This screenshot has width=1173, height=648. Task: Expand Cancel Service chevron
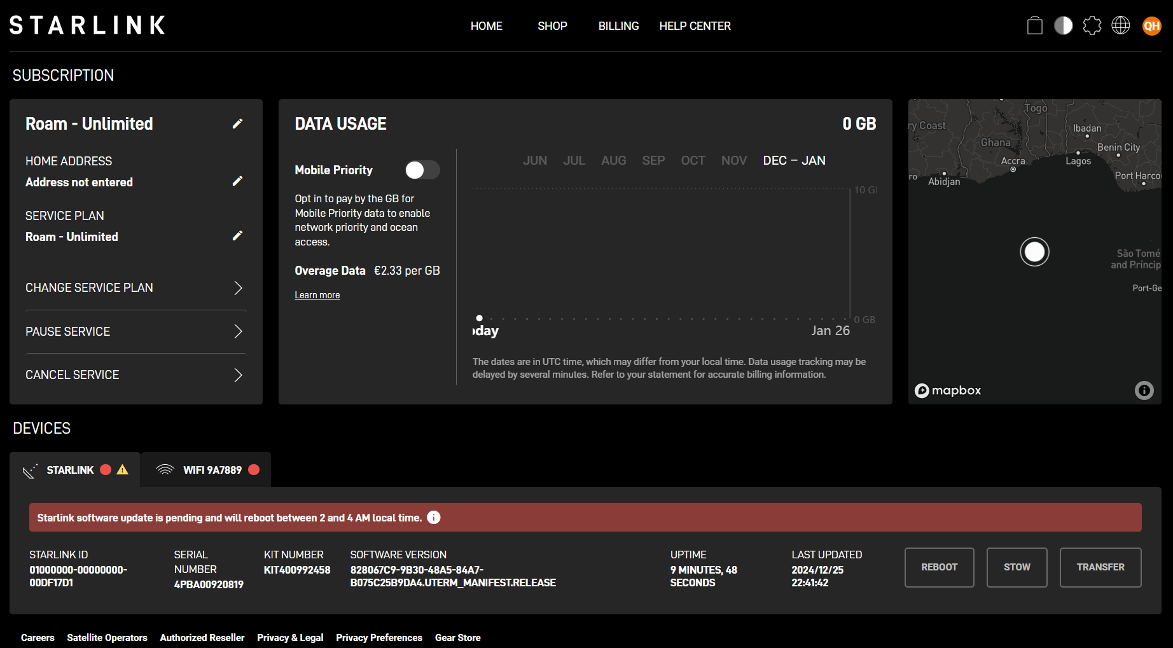tap(238, 375)
